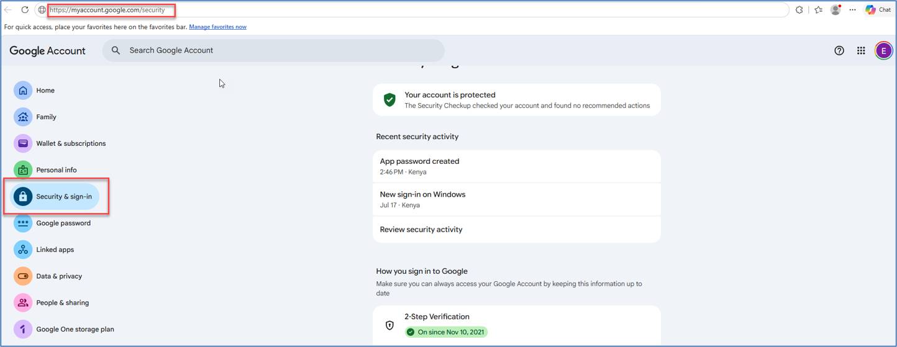Open the Google apps grid

coord(861,51)
